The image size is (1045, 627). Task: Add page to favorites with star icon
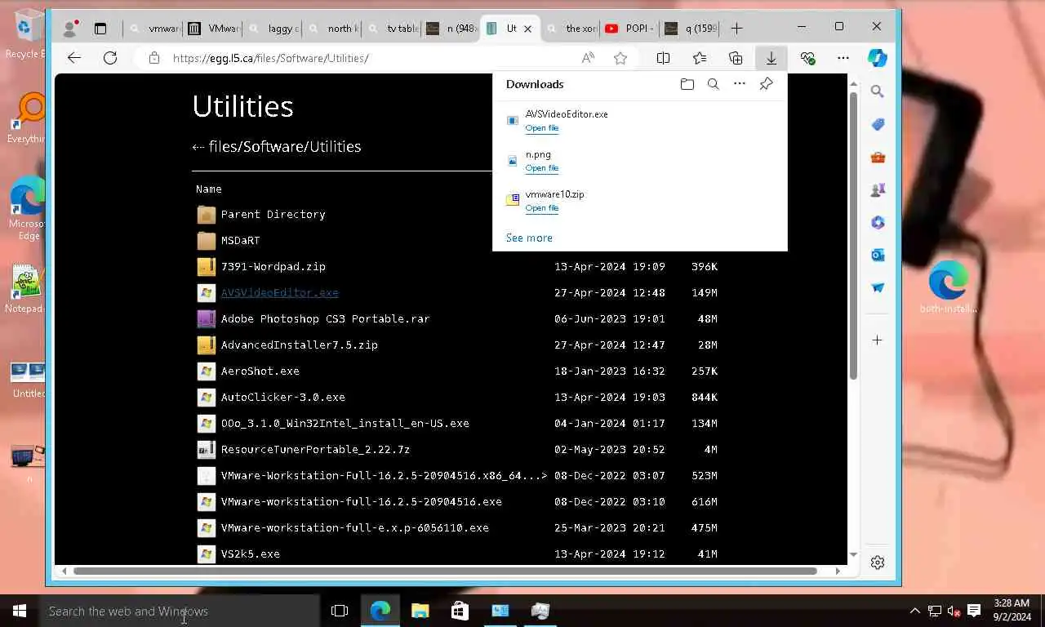tap(620, 58)
